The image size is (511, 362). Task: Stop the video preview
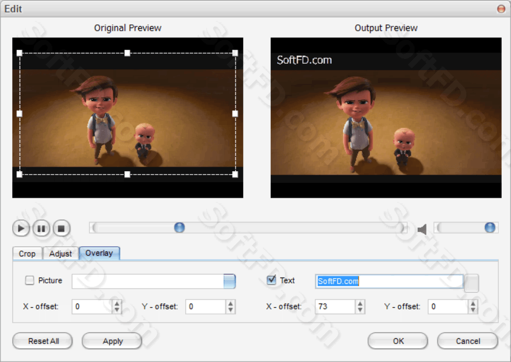61,228
